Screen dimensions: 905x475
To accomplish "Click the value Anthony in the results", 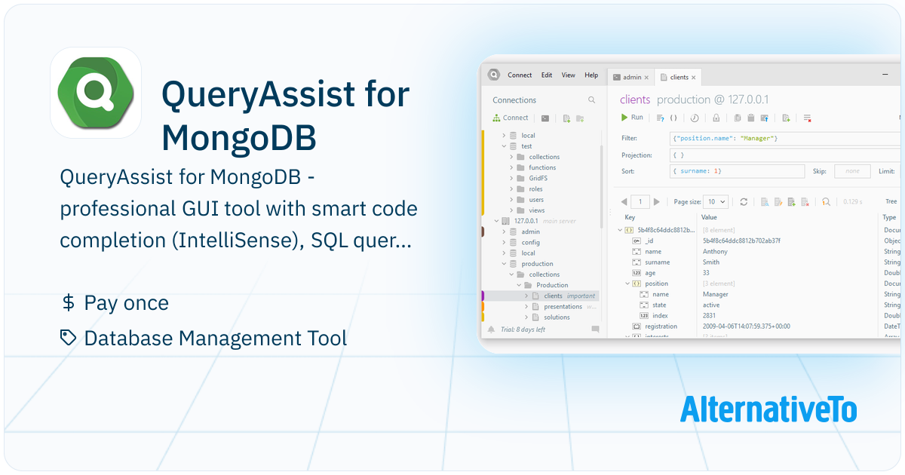I will (715, 252).
